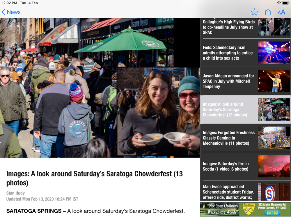Tap the Chowderfest article headline text

[x=95, y=178]
